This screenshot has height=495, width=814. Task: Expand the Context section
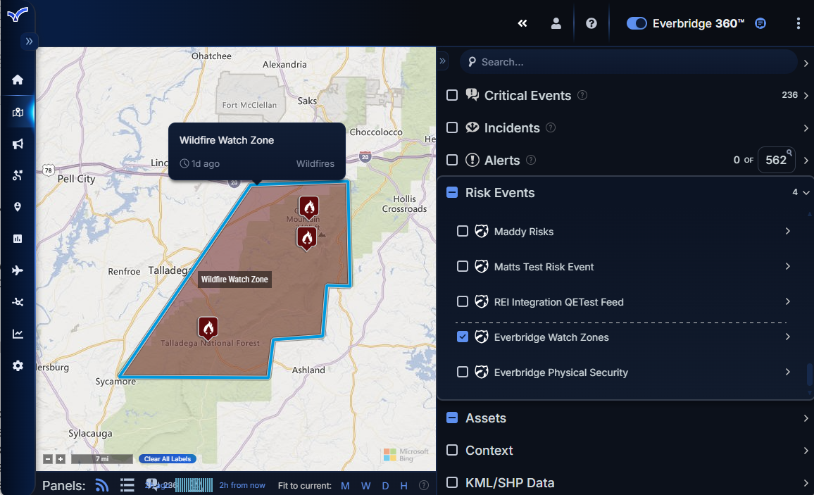point(806,451)
